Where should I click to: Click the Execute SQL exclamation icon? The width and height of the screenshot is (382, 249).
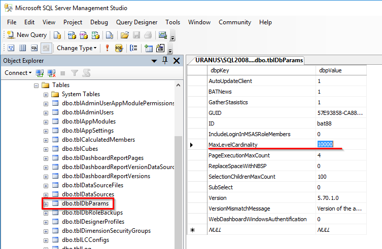click(107, 48)
